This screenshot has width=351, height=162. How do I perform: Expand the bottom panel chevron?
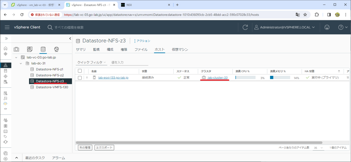16,158
